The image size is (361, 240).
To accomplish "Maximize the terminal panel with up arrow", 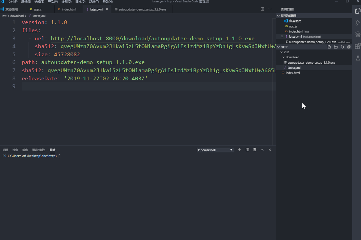I will (262, 150).
